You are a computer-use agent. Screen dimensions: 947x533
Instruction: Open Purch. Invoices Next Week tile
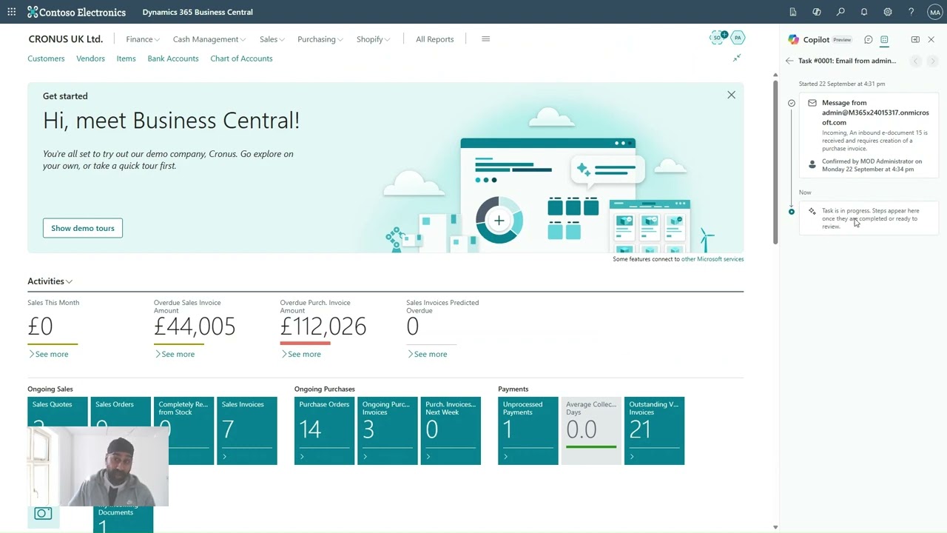point(451,431)
